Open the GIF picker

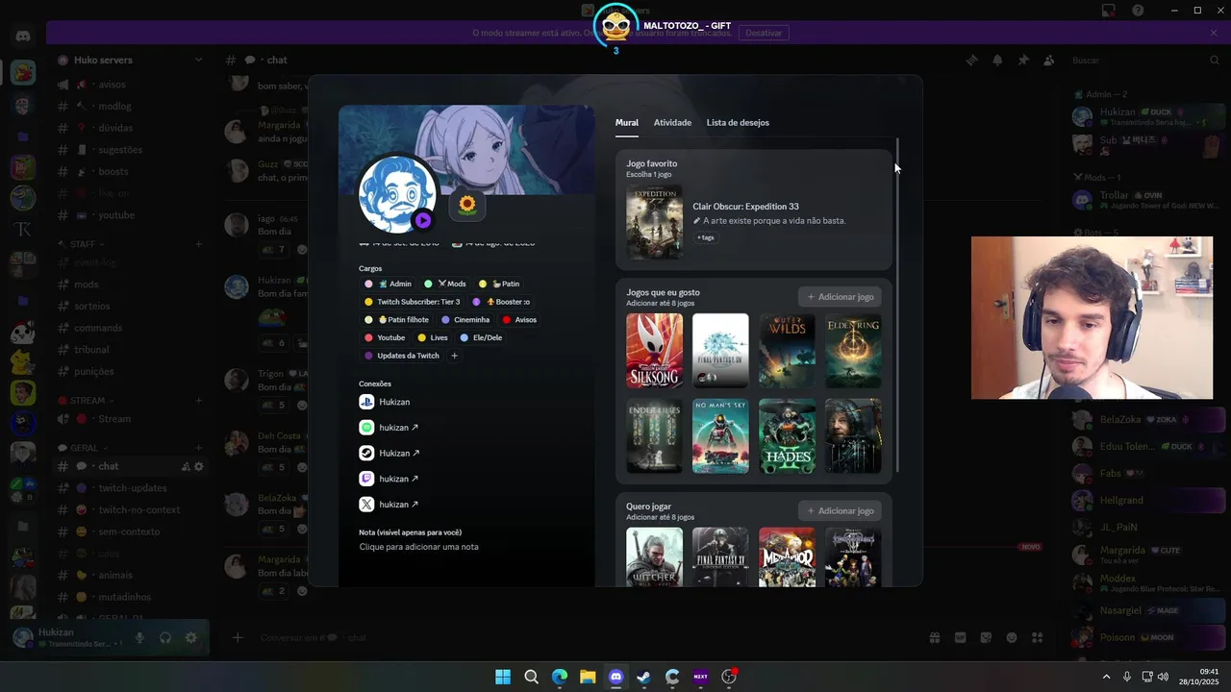(x=960, y=637)
